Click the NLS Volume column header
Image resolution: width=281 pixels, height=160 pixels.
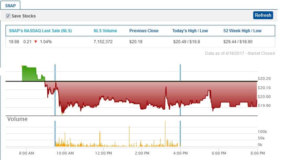(105, 31)
